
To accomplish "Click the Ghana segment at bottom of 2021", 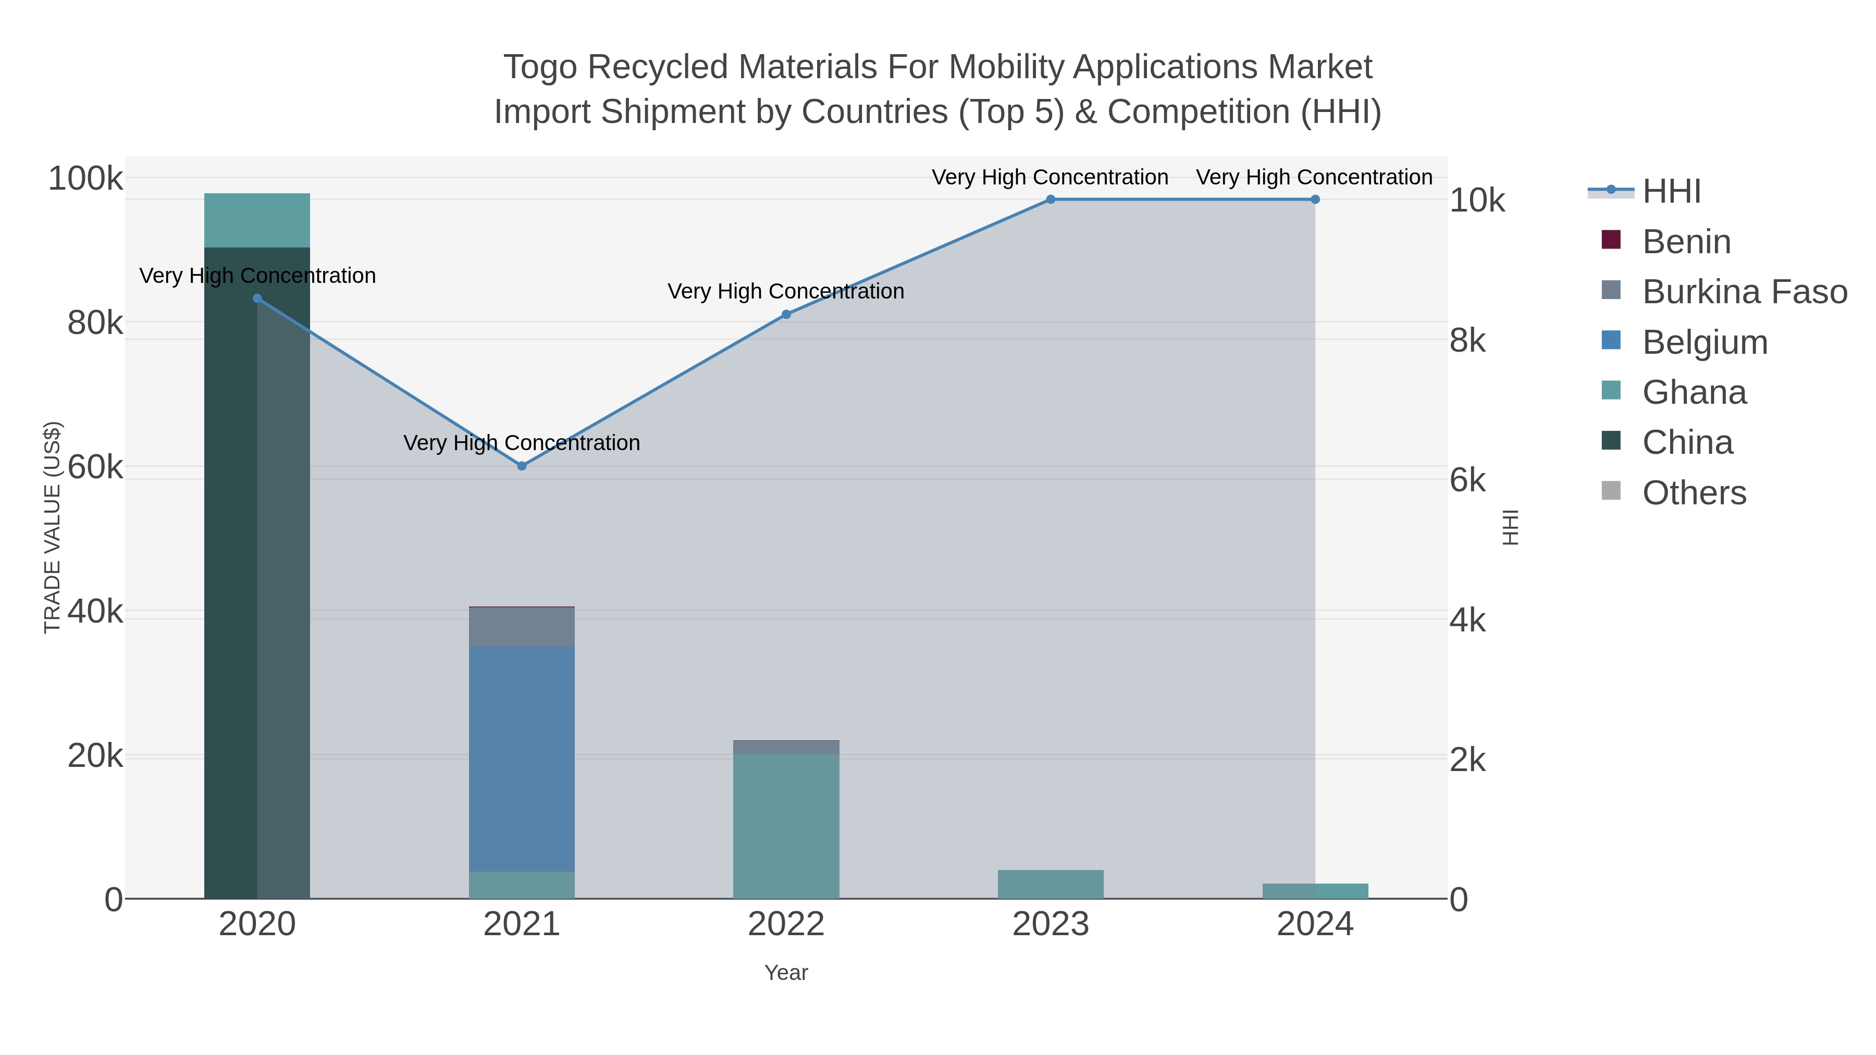I will pos(522,885).
